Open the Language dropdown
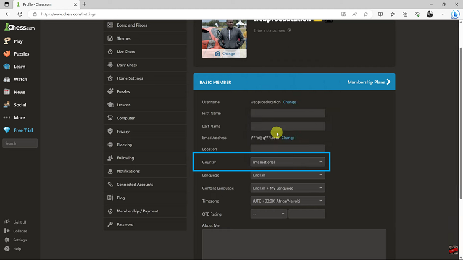 [x=288, y=175]
